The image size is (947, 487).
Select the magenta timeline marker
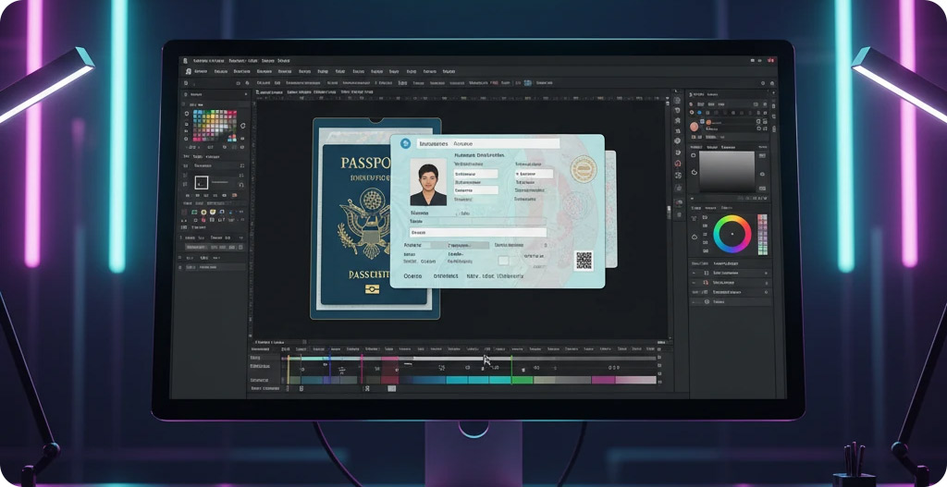point(362,370)
